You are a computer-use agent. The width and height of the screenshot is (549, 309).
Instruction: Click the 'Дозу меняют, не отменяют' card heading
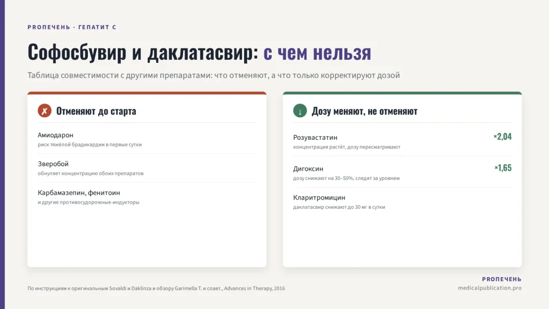364,111
